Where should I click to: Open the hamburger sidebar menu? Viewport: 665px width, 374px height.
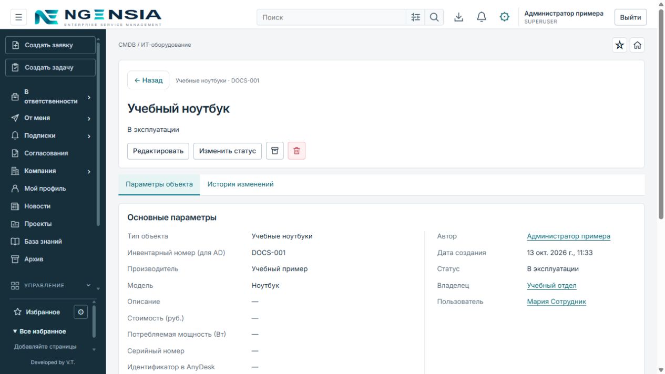coord(18,17)
